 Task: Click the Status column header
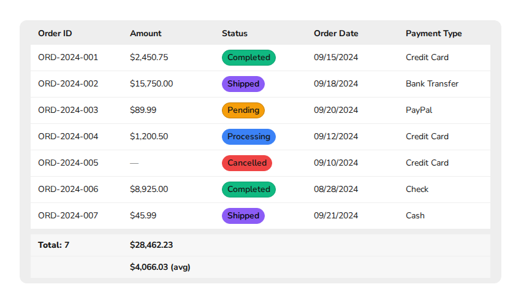coord(235,33)
